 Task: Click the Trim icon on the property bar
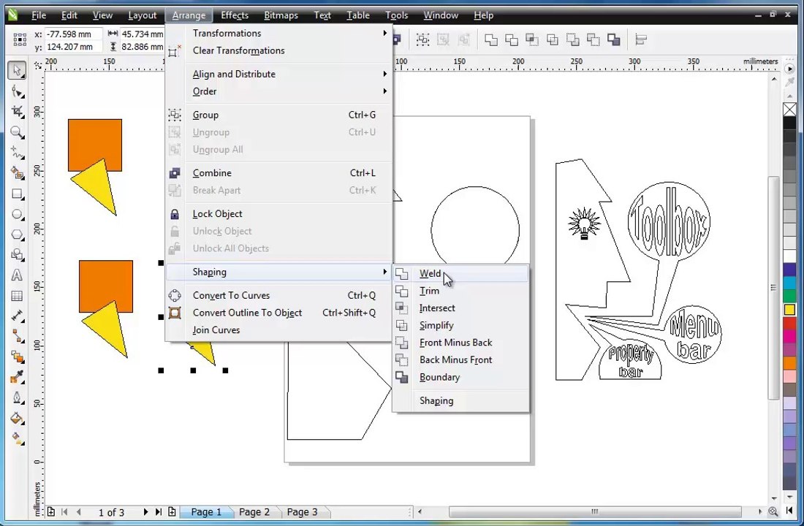click(511, 39)
